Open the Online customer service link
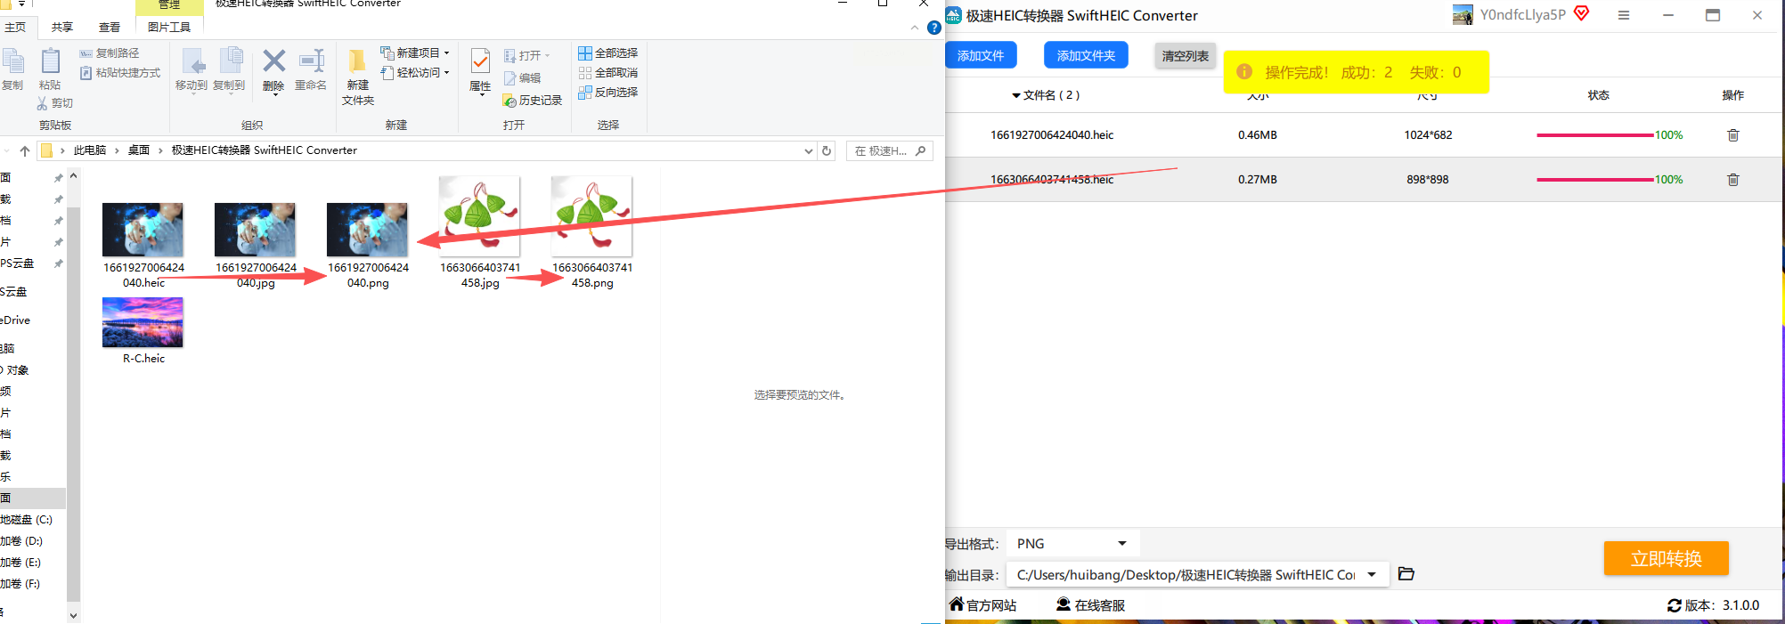Screen dimensions: 1785x624 (x=1091, y=605)
